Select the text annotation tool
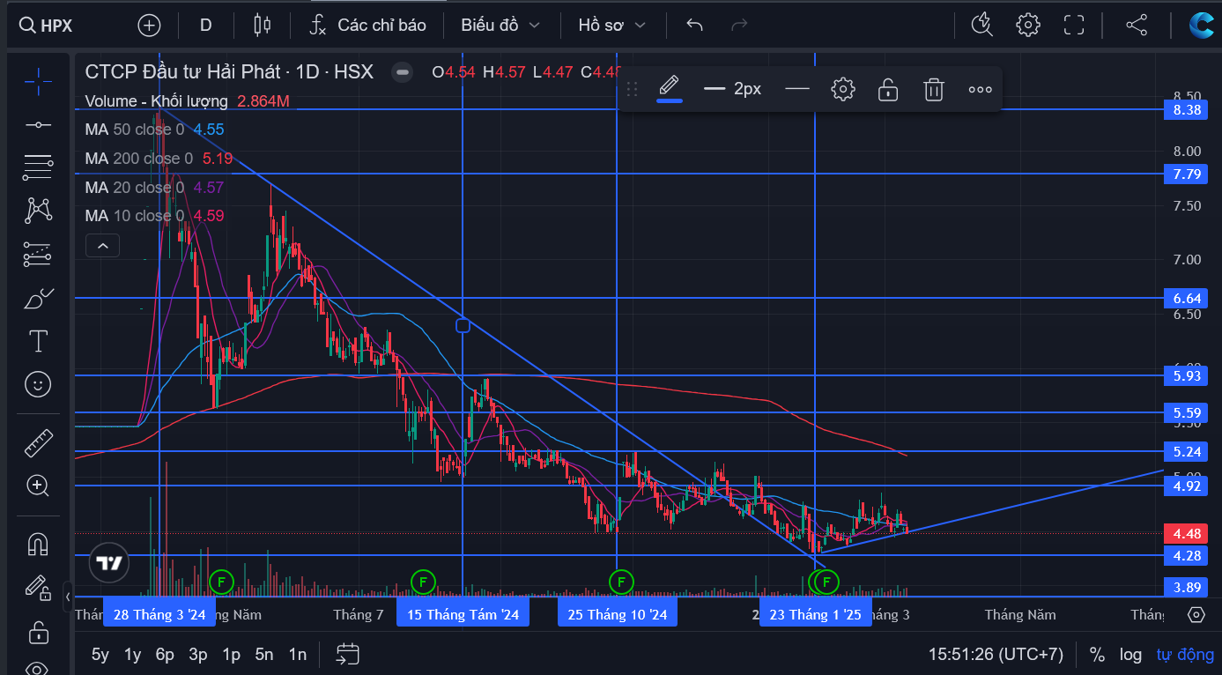 38,341
